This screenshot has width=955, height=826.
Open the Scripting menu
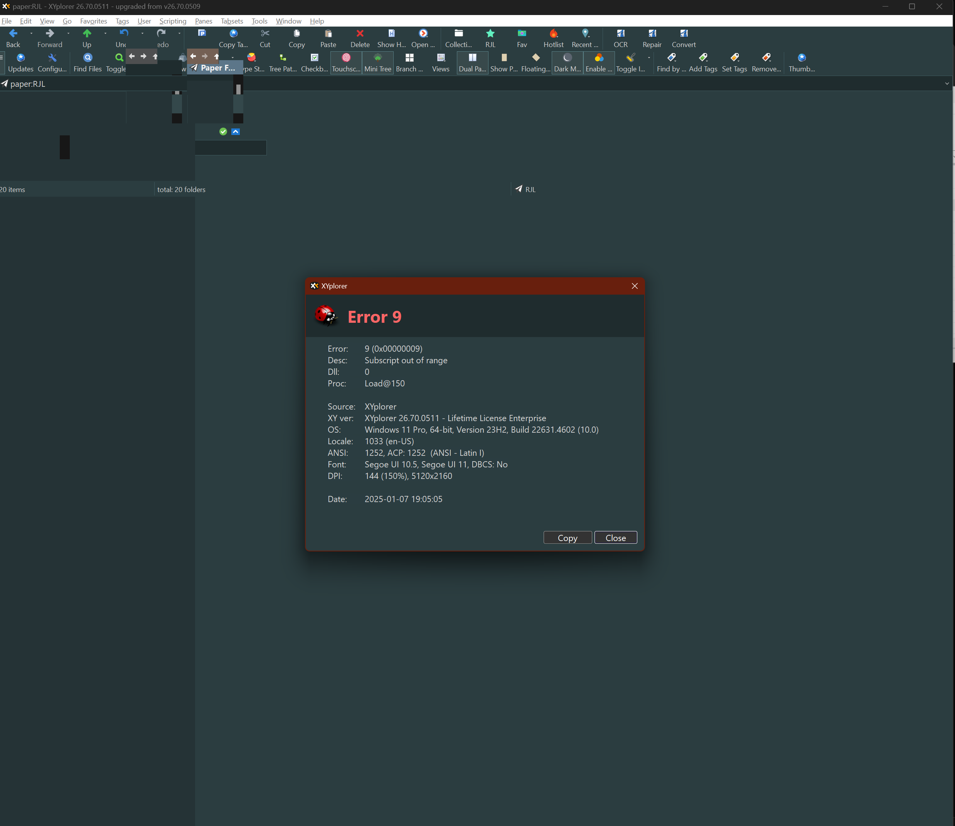tap(173, 21)
